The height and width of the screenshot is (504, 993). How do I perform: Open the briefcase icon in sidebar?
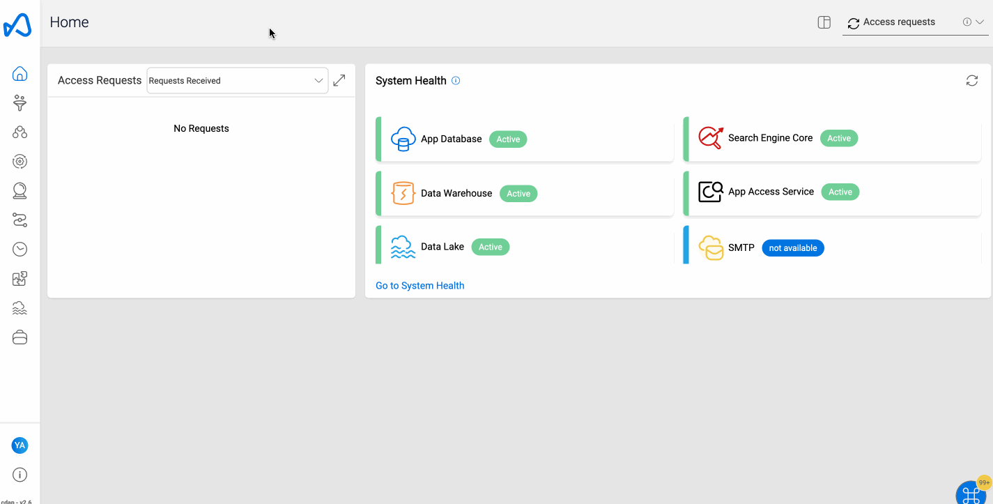[20, 337]
